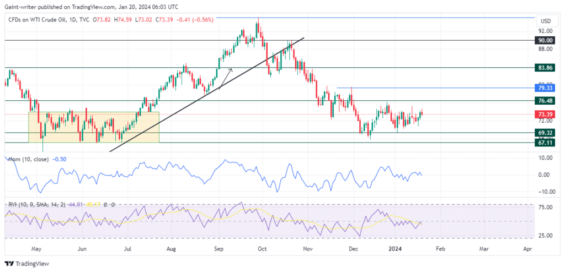This screenshot has width=565, height=272.
Task: Click the Nov label on time axis
Action: pyautogui.click(x=307, y=249)
